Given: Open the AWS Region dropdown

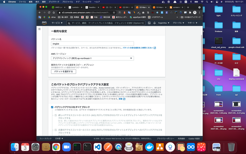Looking at the screenshot, I should 92,58.
